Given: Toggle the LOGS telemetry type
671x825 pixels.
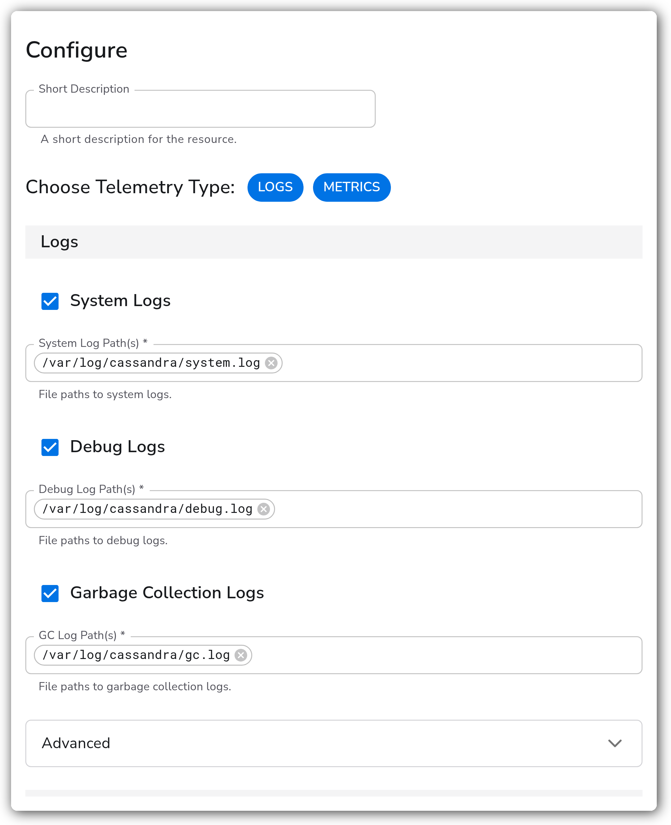Looking at the screenshot, I should (275, 187).
